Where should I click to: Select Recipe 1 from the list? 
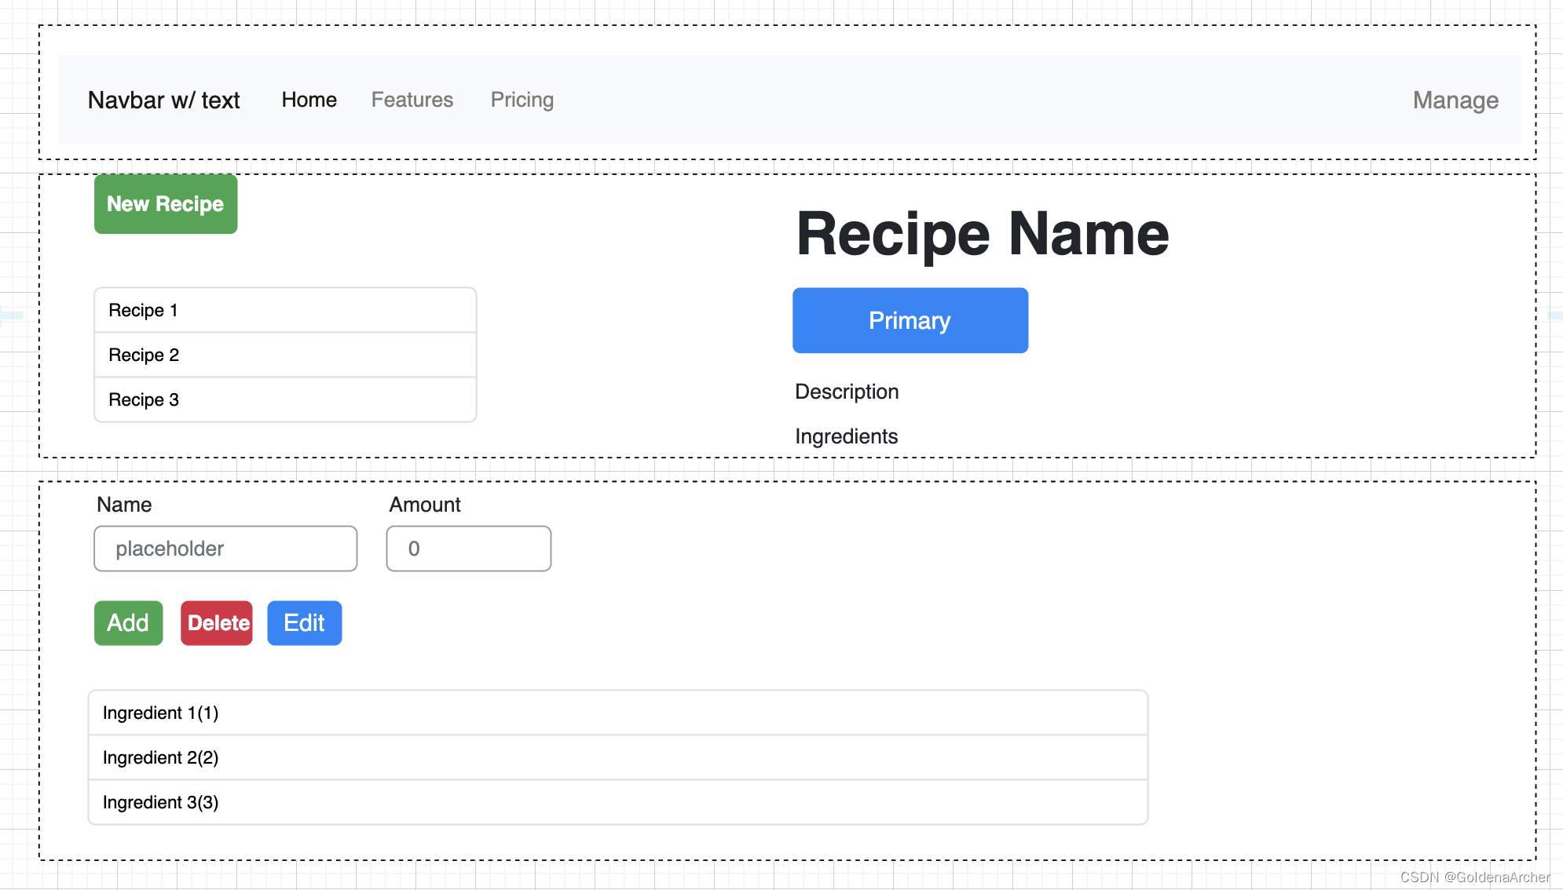284,310
